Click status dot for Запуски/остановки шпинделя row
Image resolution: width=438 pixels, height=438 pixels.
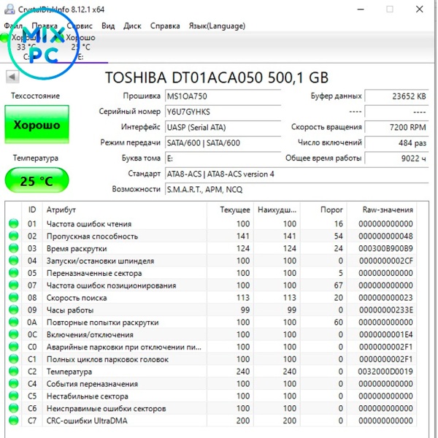(x=13, y=261)
